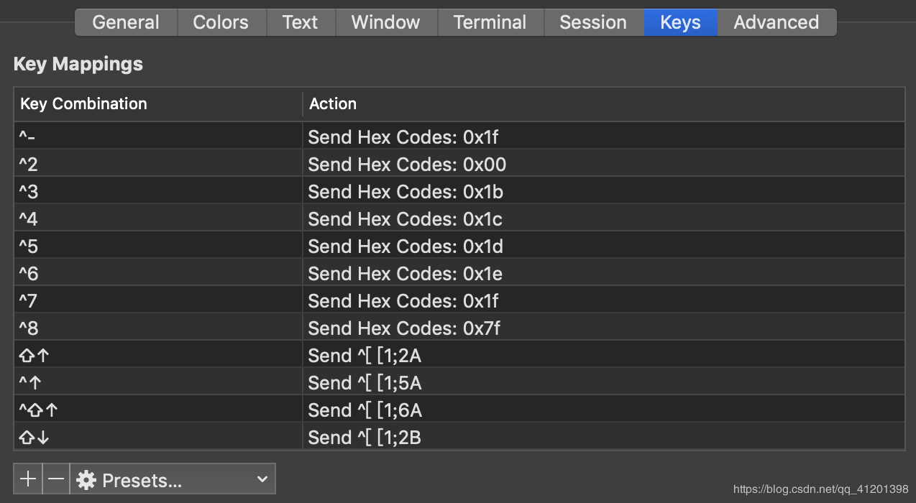
Task: Open the Terminal tab
Action: point(490,22)
